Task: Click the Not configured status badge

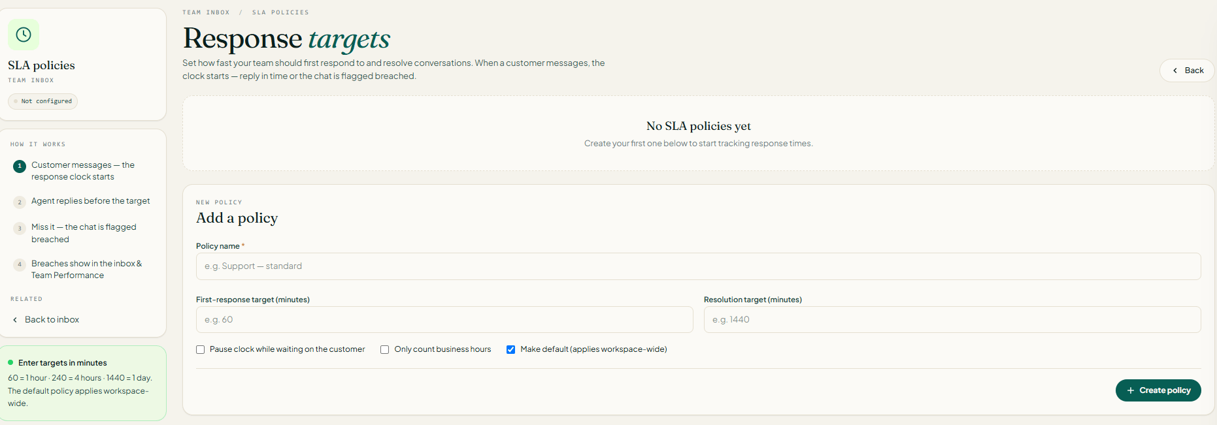Action: pyautogui.click(x=42, y=101)
